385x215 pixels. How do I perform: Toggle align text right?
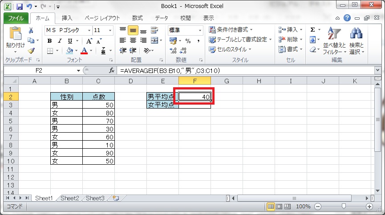coord(143,41)
